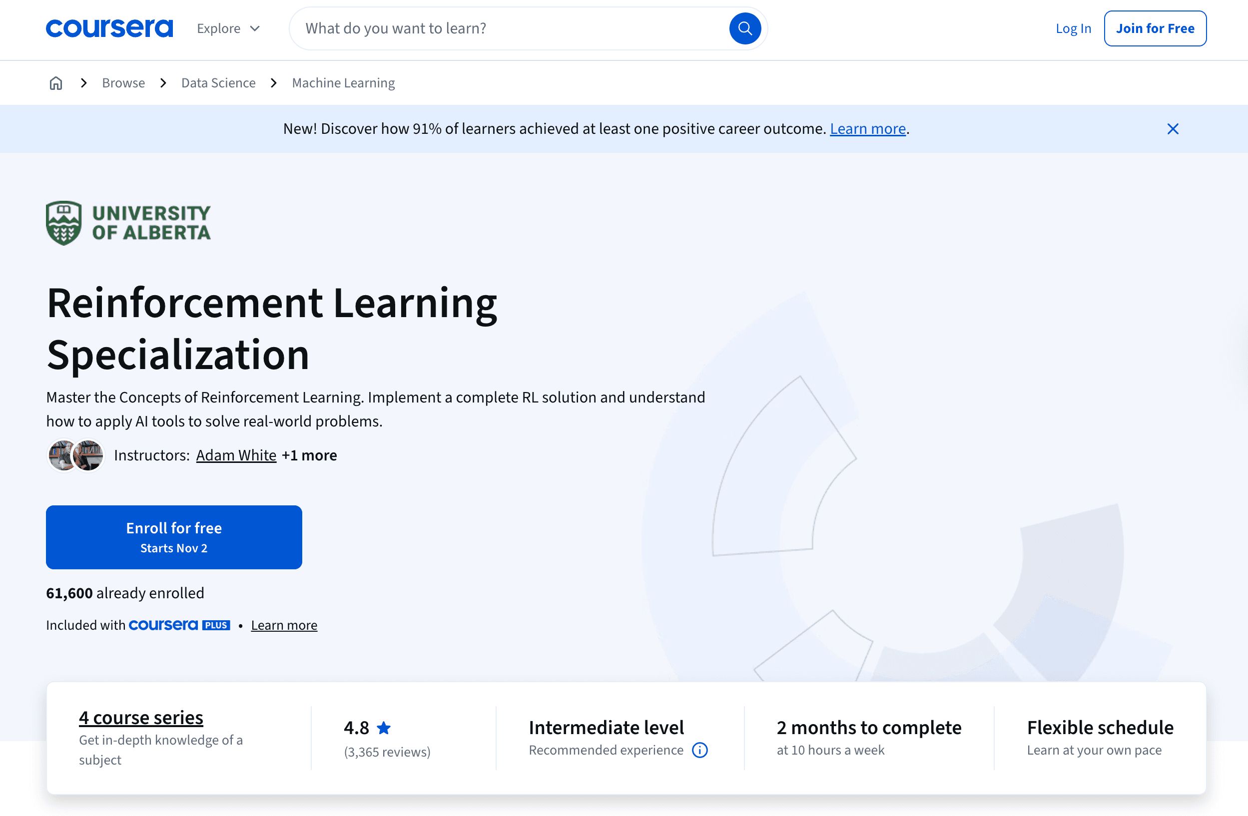The image size is (1248, 816).
Task: Click Learn more about Coursera Plus
Action: click(x=284, y=625)
